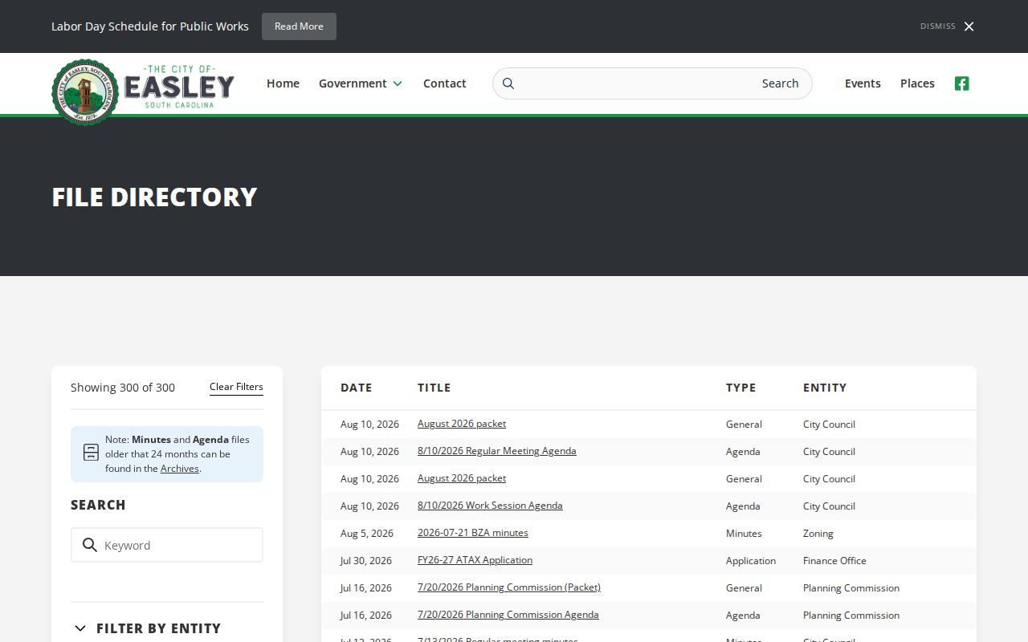1028x642 pixels.
Task: Open 7/20/2026 Planning Commission (Packet)
Action: [509, 587]
